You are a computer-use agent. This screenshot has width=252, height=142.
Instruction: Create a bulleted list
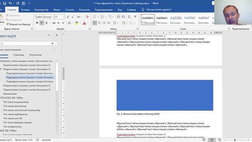94,17
